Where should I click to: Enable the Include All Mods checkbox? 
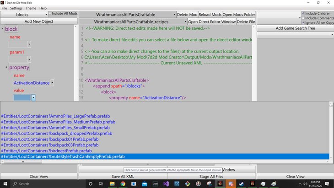coord(50,14)
